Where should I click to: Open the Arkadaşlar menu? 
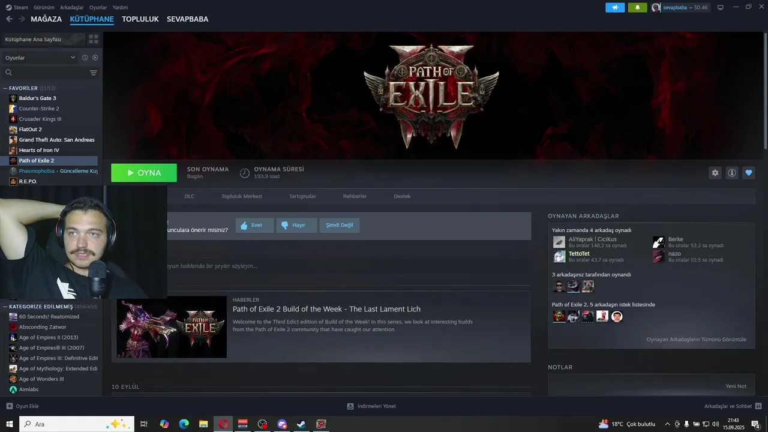coord(72,7)
